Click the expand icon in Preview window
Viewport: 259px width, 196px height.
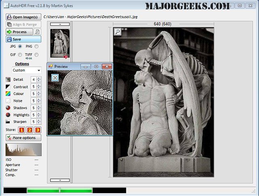point(55,78)
